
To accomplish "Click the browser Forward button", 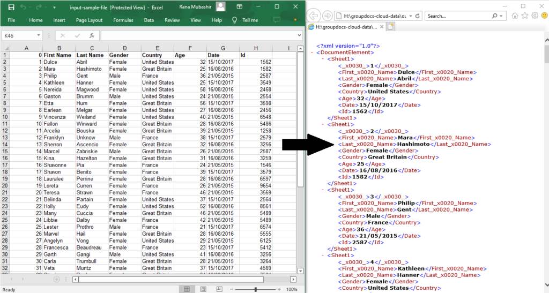I will pyautogui.click(x=327, y=16).
